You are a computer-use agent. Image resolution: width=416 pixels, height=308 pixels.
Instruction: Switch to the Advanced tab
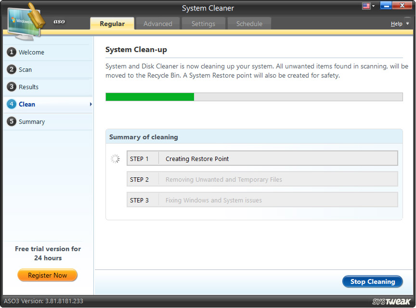click(157, 23)
